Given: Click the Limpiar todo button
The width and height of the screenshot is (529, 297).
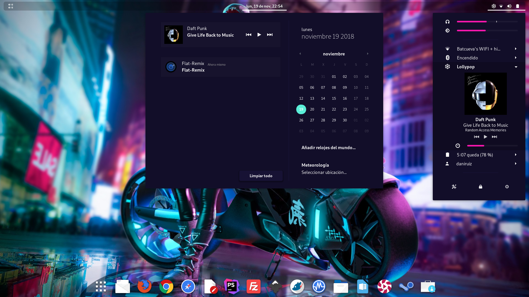Looking at the screenshot, I should pos(261,176).
